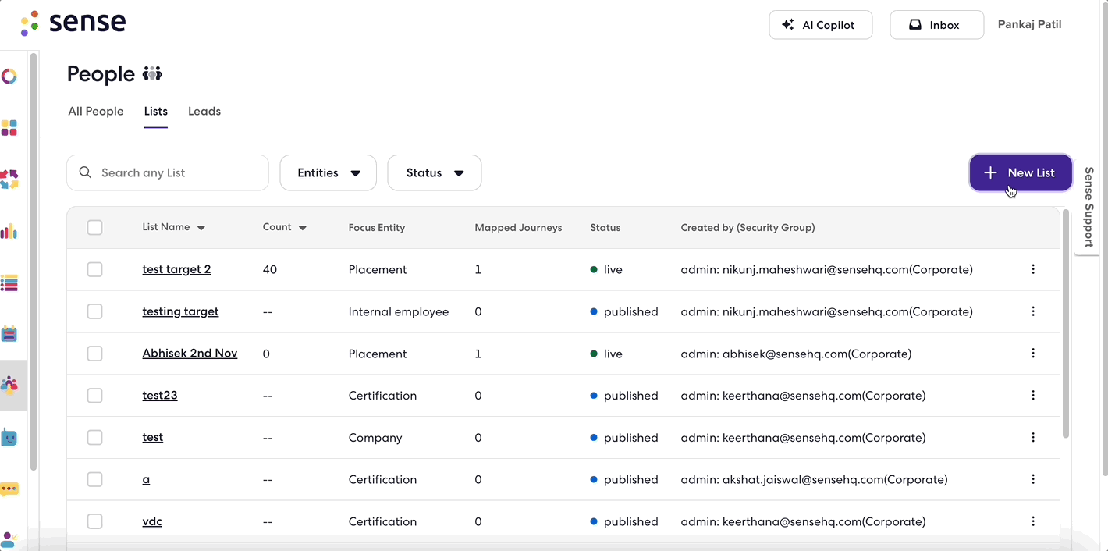The height and width of the screenshot is (551, 1108).
Task: Click the akshat.jaiswal@sensehq.com creator cell
Action: pos(814,479)
